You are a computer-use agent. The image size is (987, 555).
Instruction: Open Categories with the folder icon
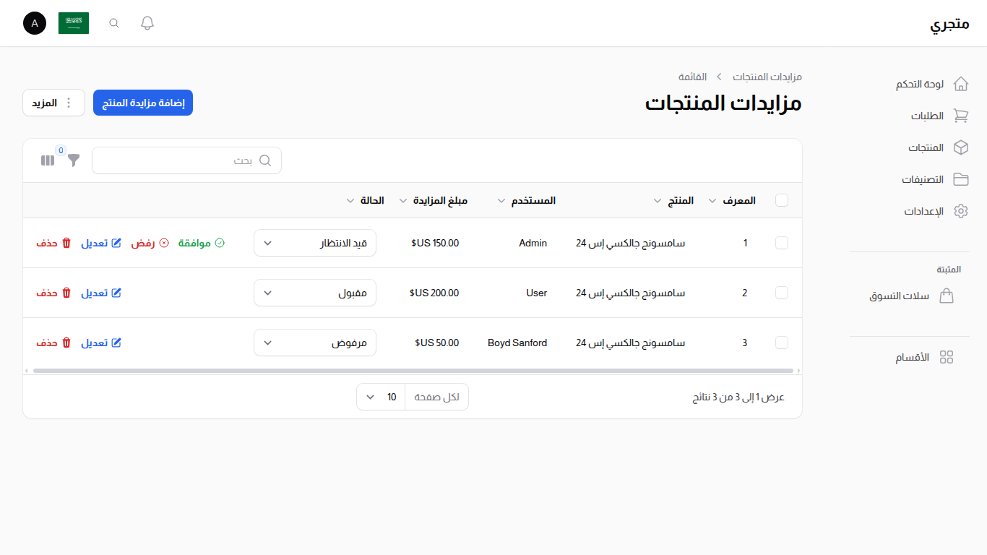(x=961, y=178)
